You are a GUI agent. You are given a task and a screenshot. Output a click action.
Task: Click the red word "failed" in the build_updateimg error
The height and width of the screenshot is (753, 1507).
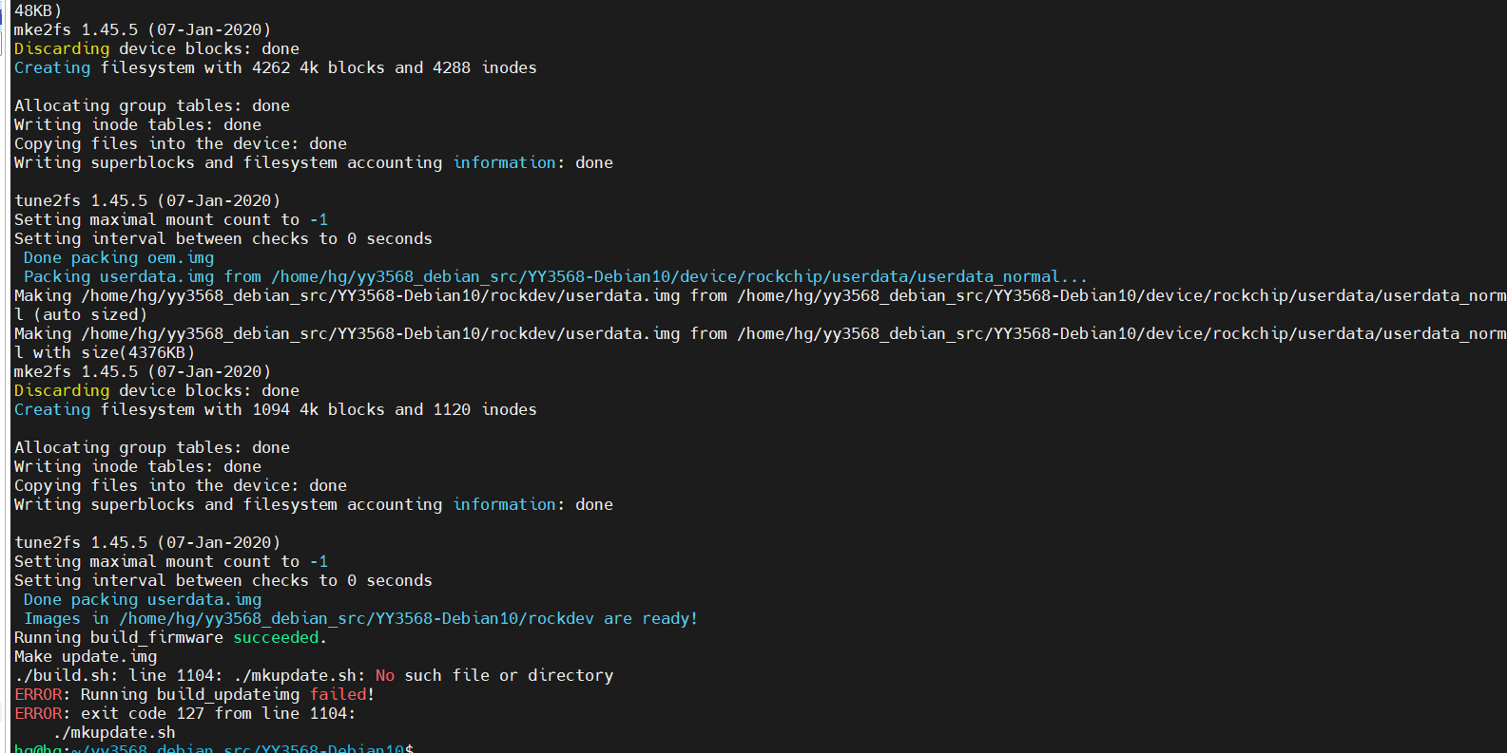tap(338, 694)
